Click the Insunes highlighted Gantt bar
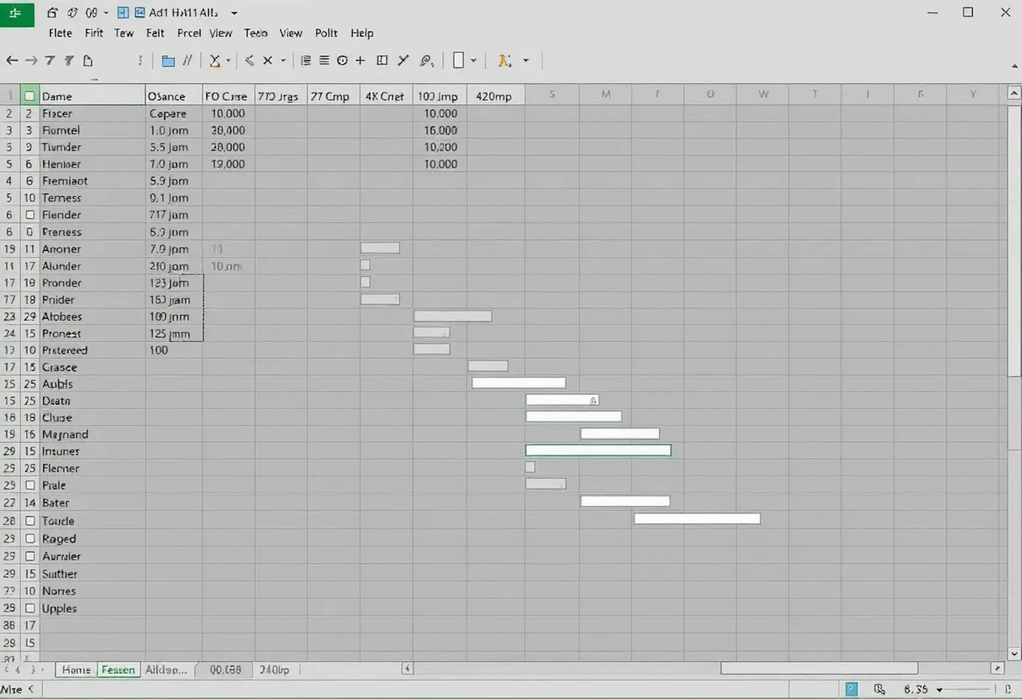Image resolution: width=1022 pixels, height=699 pixels. coord(598,450)
